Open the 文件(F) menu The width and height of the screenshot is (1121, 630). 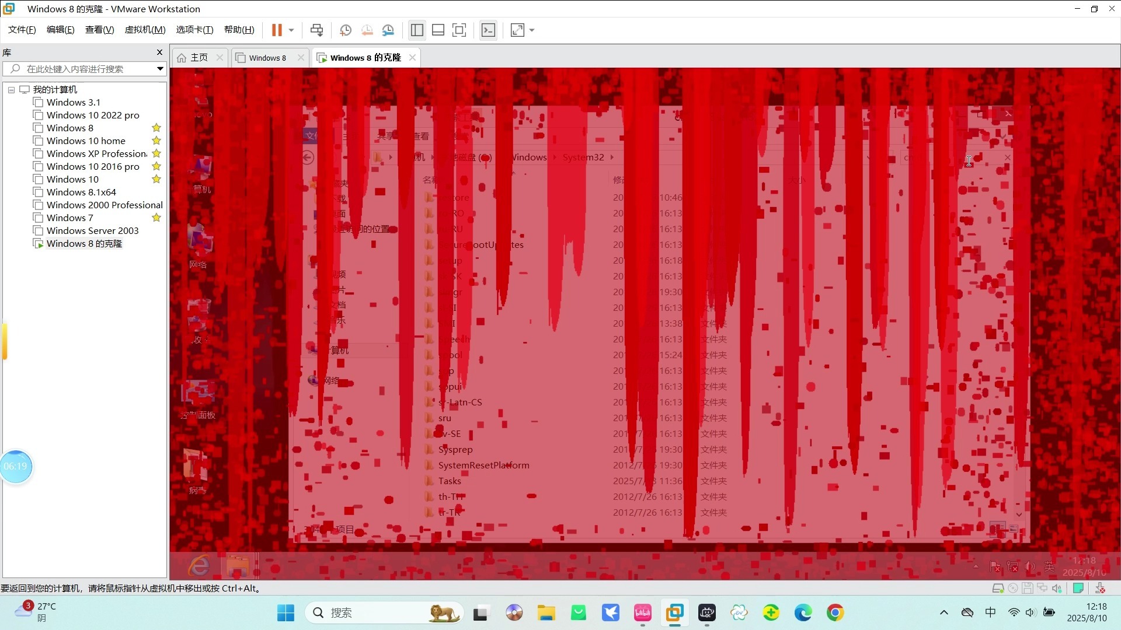point(22,30)
